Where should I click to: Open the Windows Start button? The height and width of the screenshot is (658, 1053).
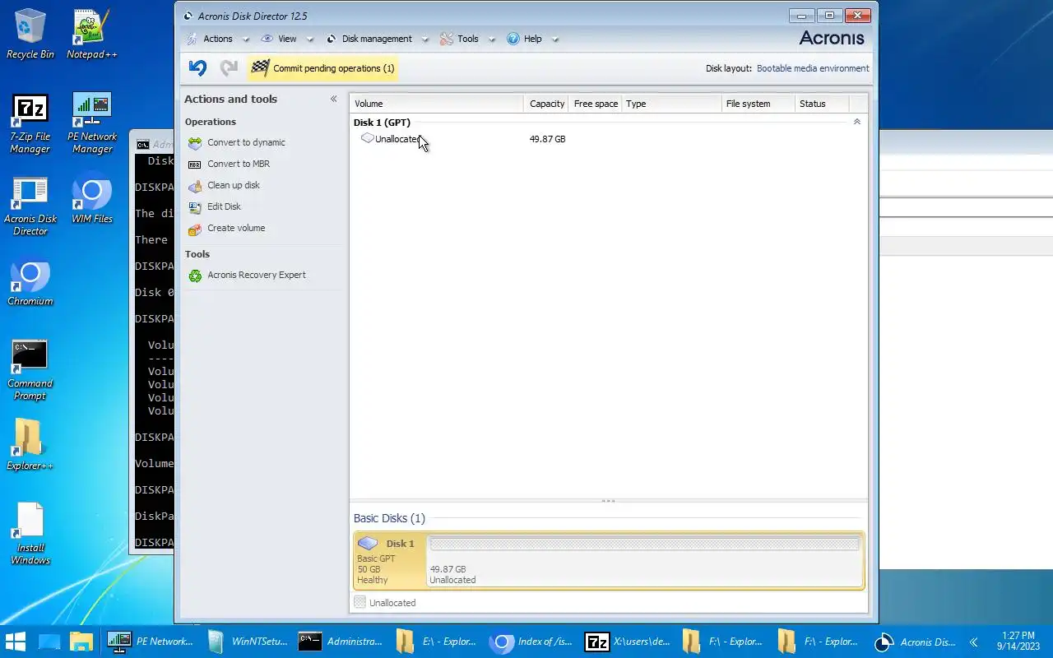[15, 642]
